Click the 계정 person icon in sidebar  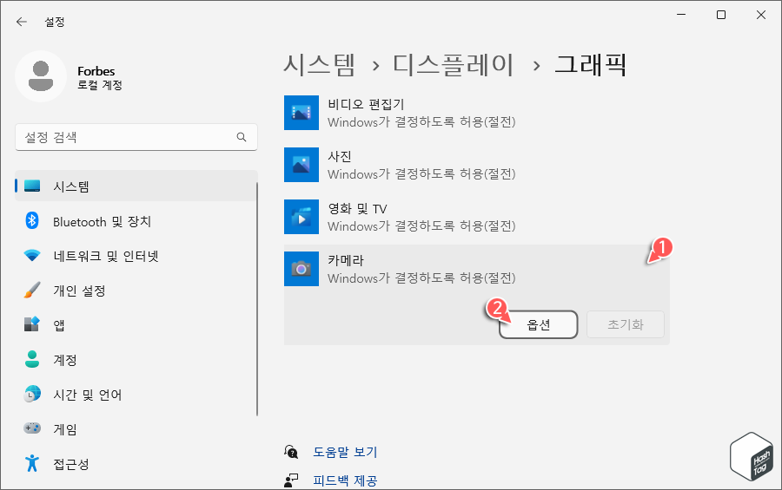[32, 359]
